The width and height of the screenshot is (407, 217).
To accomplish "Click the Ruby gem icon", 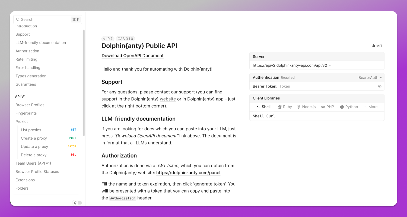I will pyautogui.click(x=279, y=107).
